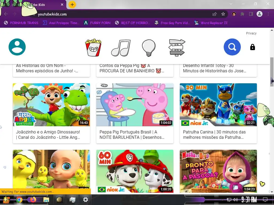Play the Patrulha Canina 30 MIN thumbnail
This screenshot has width=274, height=205.
218,105
